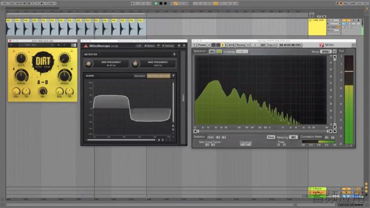Expand the Meters side panel in MOscilloscope
Screen dimensions: 370x208
(x=183, y=97)
